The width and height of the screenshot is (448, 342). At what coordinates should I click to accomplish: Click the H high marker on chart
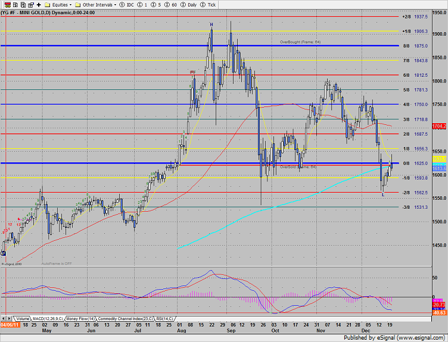211,24
